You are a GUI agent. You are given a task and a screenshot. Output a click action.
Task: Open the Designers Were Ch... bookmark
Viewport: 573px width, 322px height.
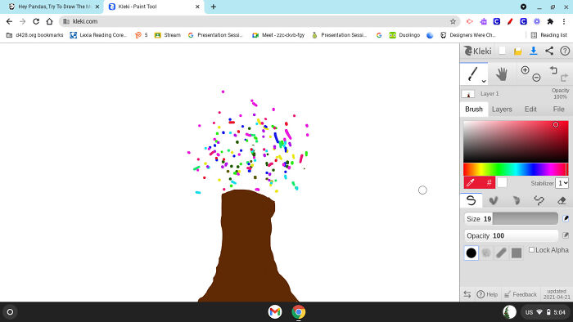click(x=468, y=35)
